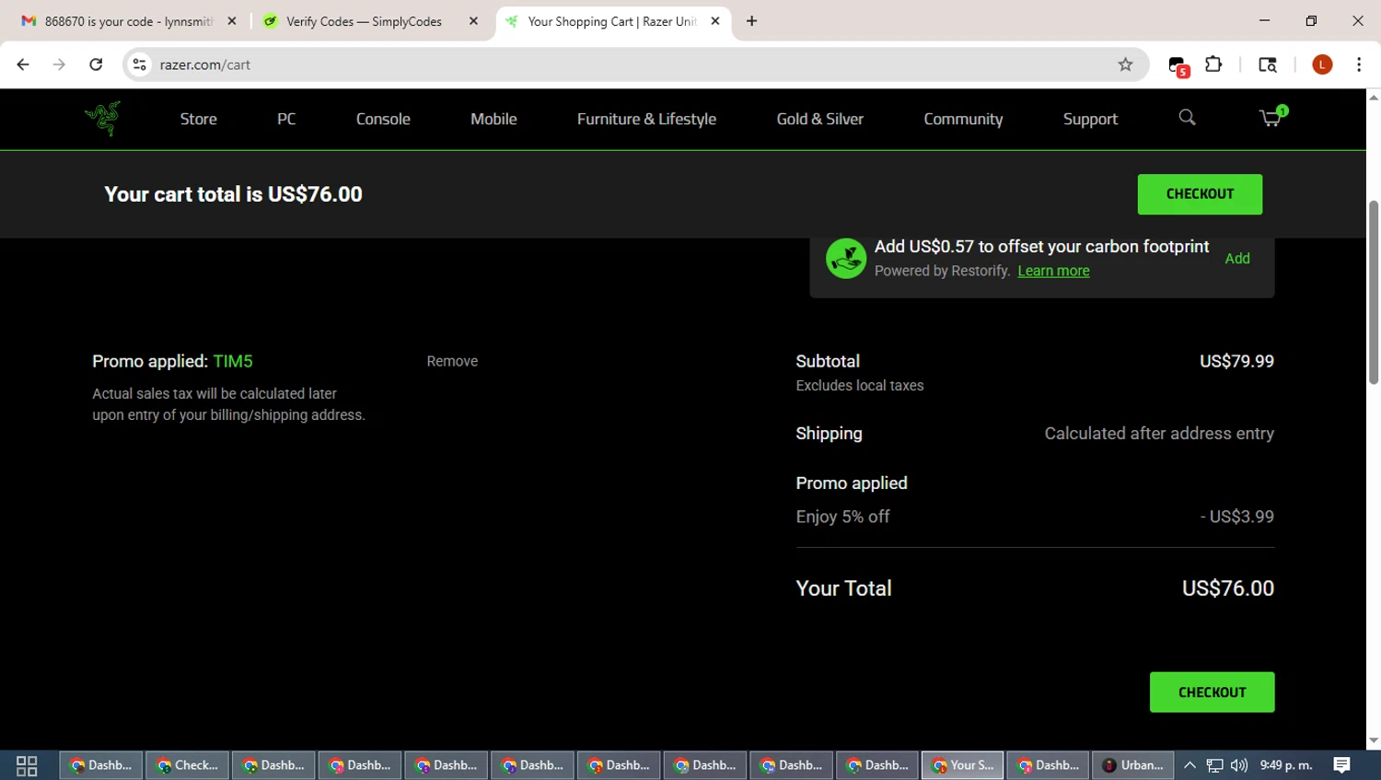Click the Excludes local taxes text
1381x780 pixels.
859,386
